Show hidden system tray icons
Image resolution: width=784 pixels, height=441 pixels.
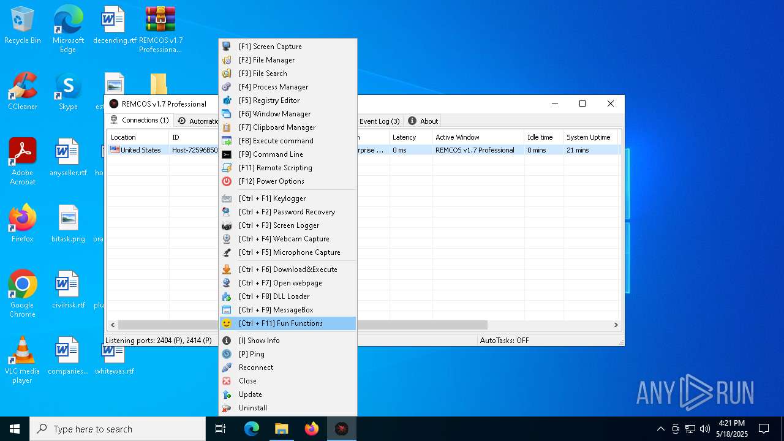(660, 429)
